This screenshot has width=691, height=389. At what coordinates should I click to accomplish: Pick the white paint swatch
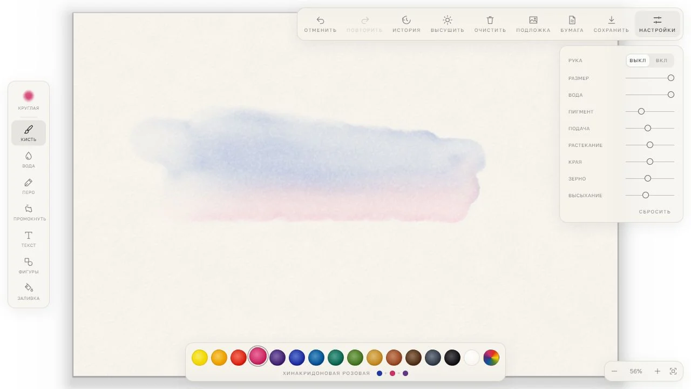(x=472, y=358)
